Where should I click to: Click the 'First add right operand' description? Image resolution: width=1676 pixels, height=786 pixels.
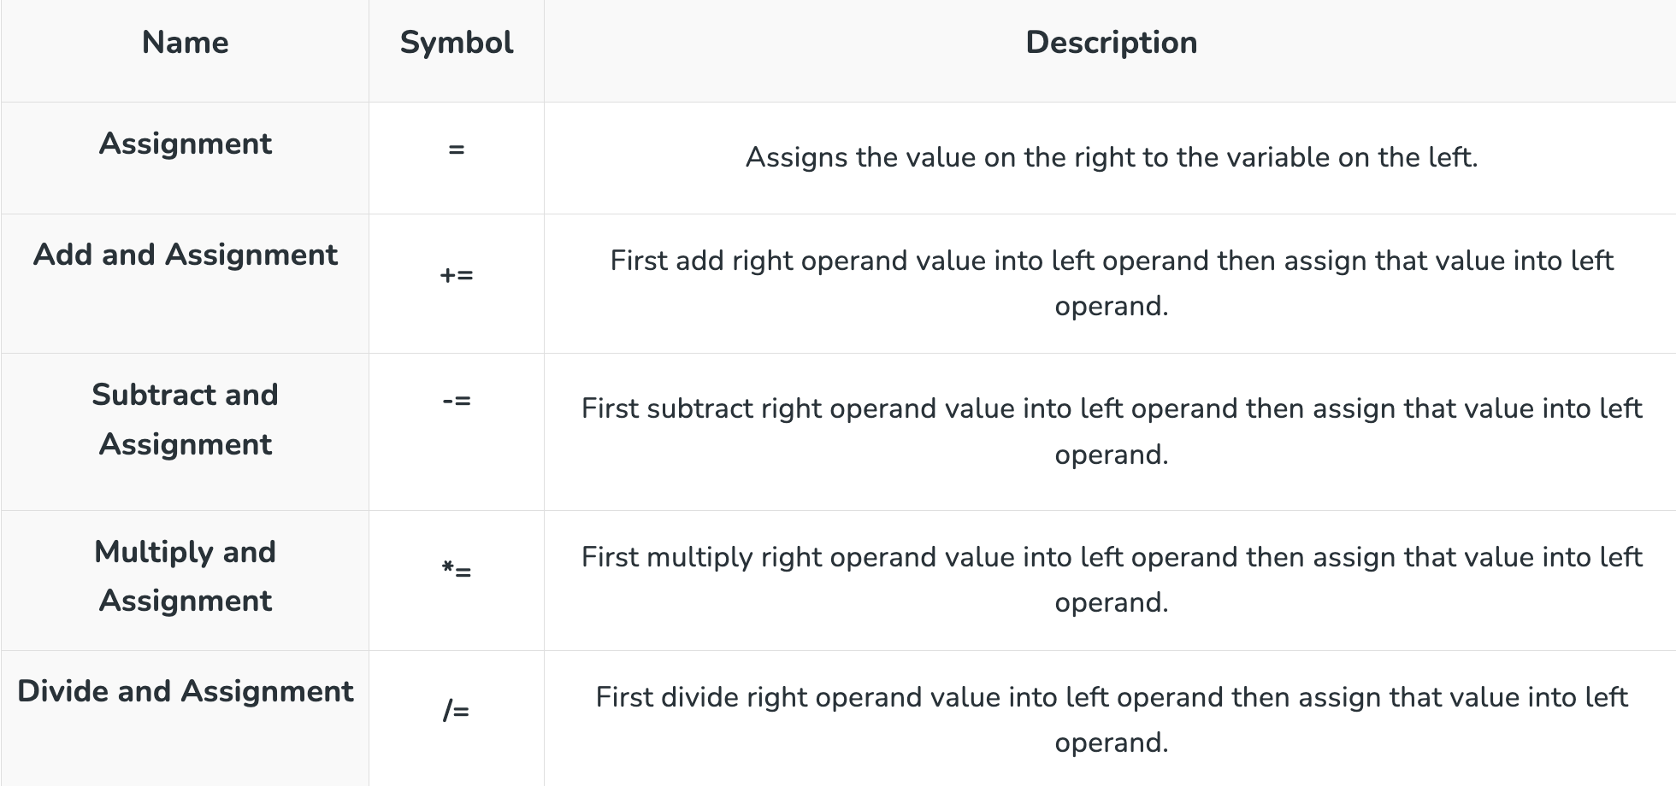(x=1111, y=283)
